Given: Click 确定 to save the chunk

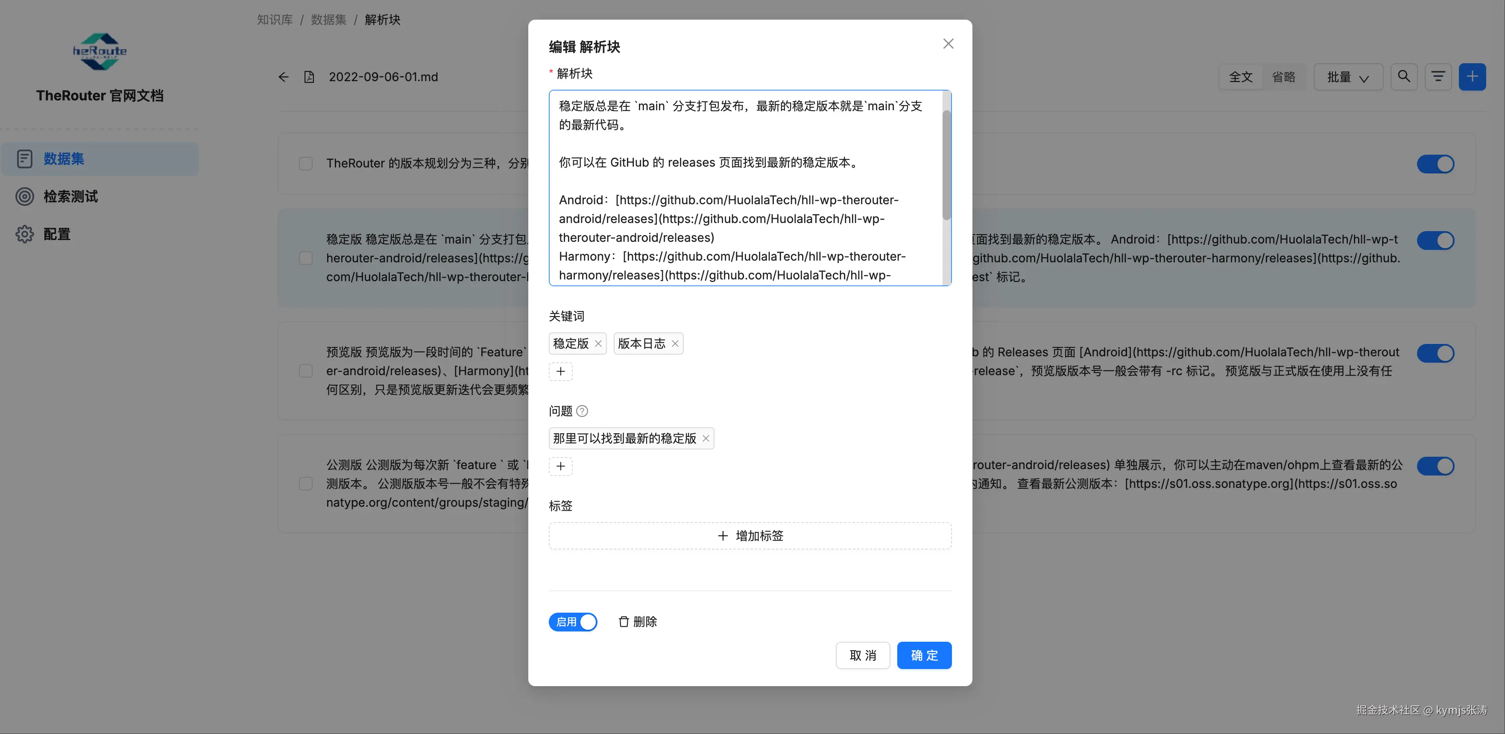Looking at the screenshot, I should (924, 656).
